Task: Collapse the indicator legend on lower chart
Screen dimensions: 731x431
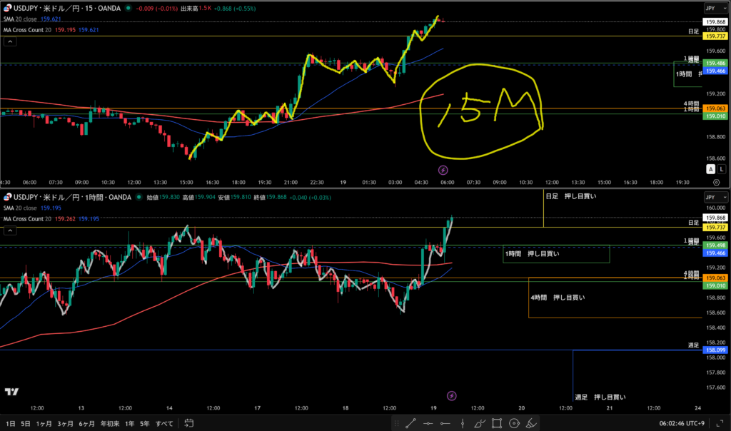Action: click(10, 230)
